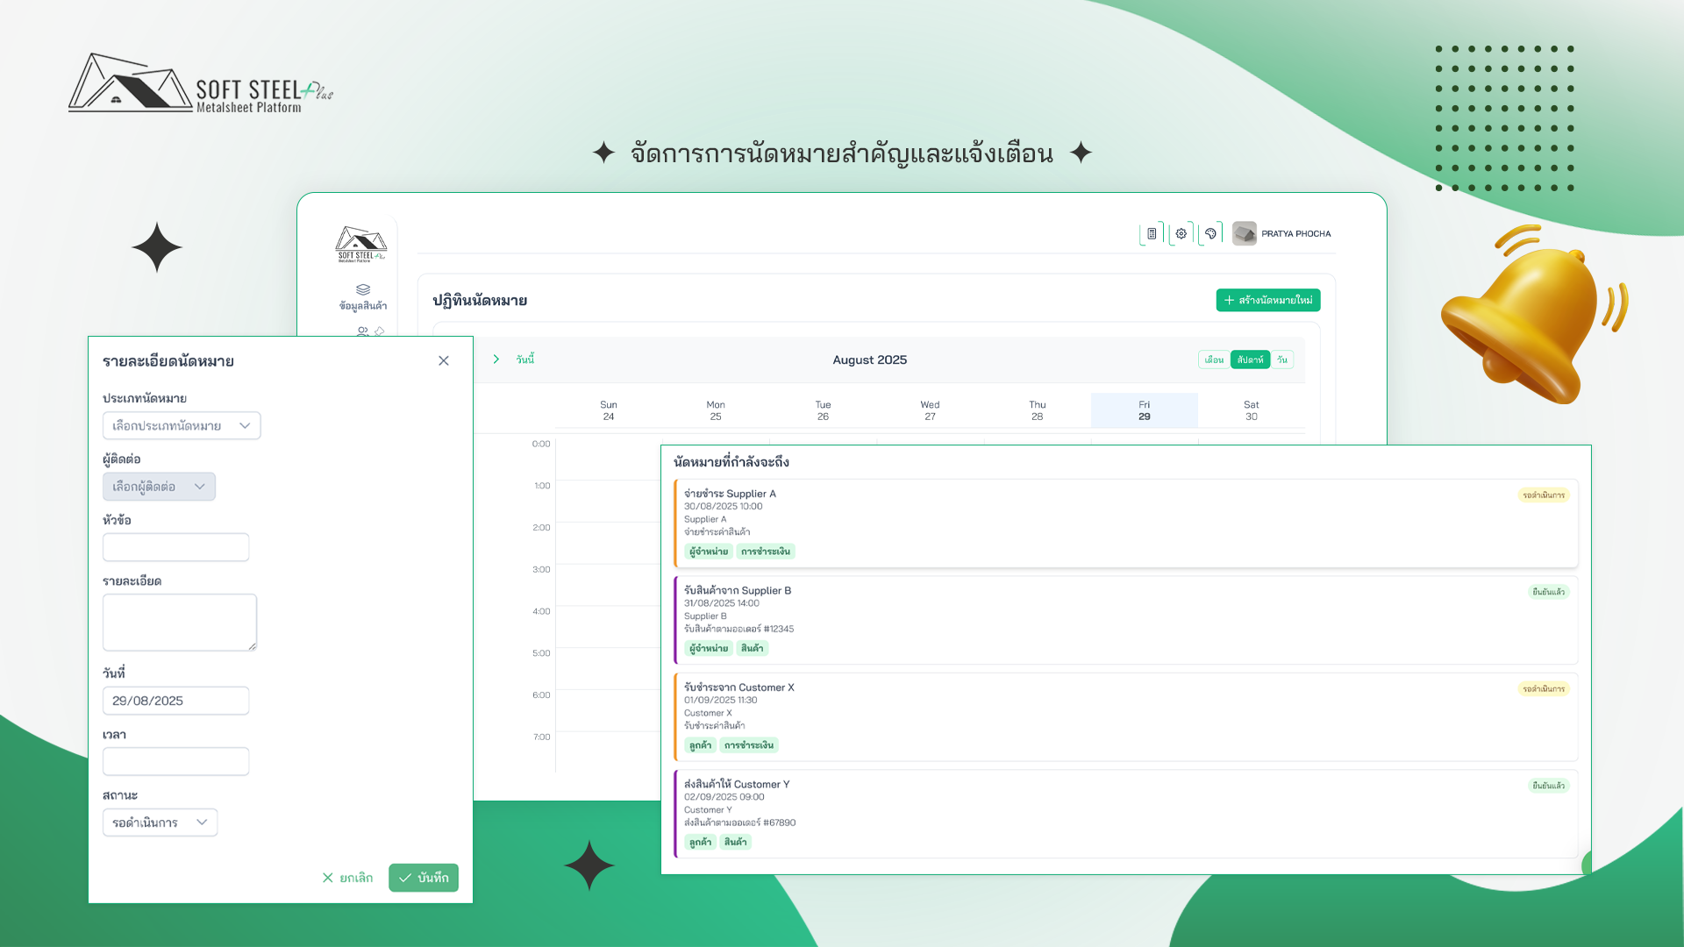Click ยกเลิก to cancel the form
1684x947 pixels.
coord(347,878)
